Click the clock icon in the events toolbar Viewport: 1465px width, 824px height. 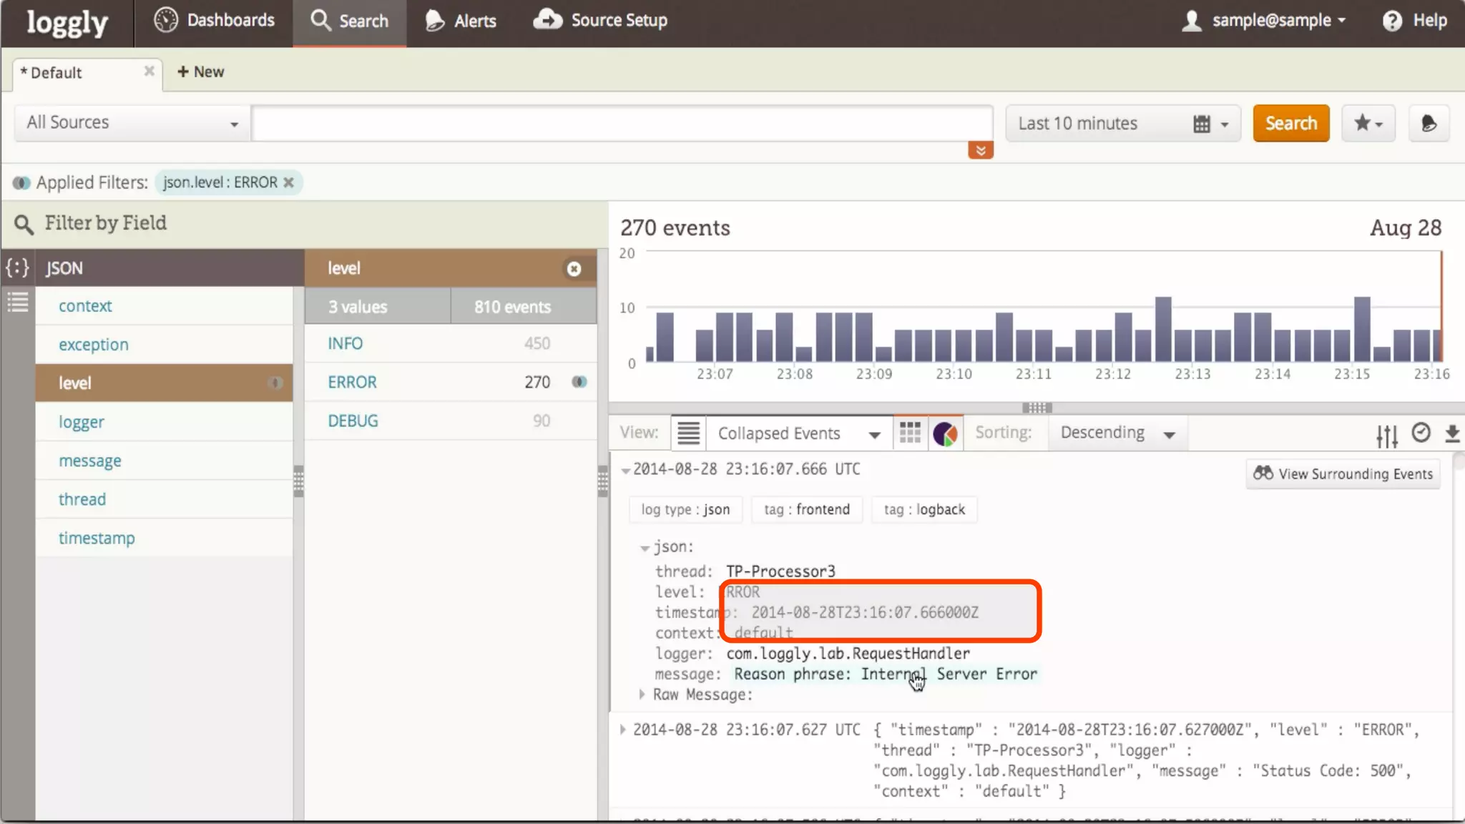click(1421, 433)
